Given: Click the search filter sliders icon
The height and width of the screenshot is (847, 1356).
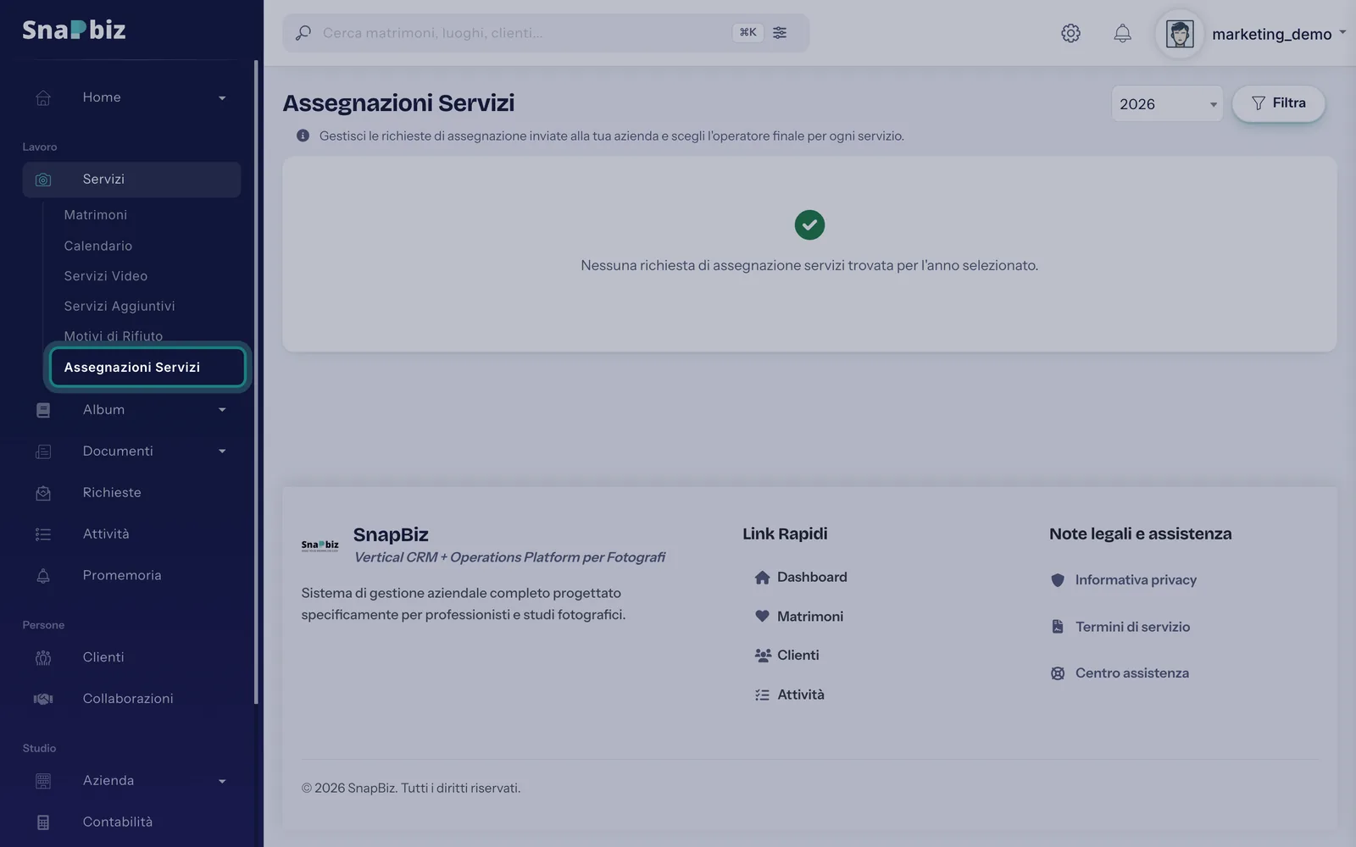Looking at the screenshot, I should pos(780,32).
